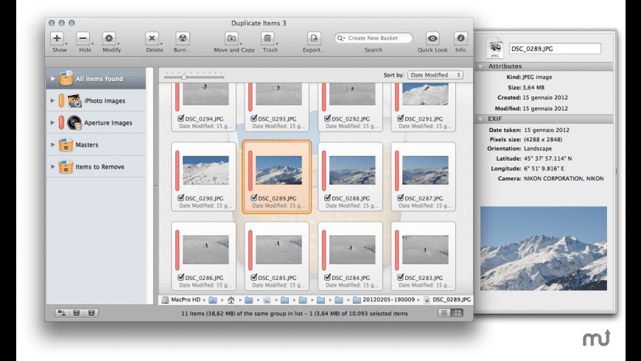Click the Hide toolbar icon
This screenshot has height=361, width=641.
(x=83, y=38)
